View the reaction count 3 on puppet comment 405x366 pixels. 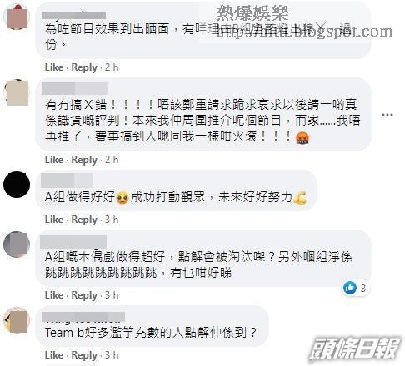[x=362, y=289]
